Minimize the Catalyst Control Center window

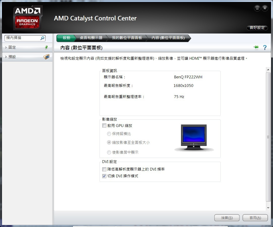pyautogui.click(x=257, y=8)
